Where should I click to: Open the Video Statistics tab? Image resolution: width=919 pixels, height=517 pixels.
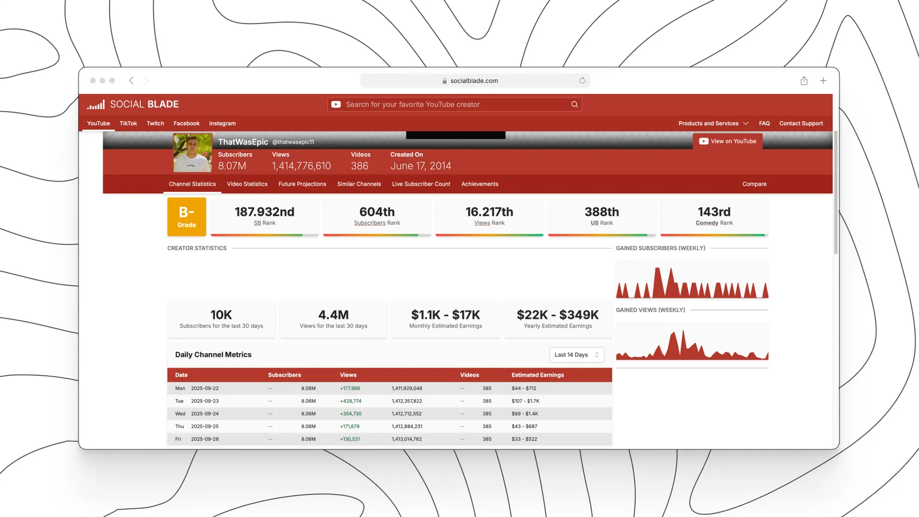pyautogui.click(x=247, y=184)
